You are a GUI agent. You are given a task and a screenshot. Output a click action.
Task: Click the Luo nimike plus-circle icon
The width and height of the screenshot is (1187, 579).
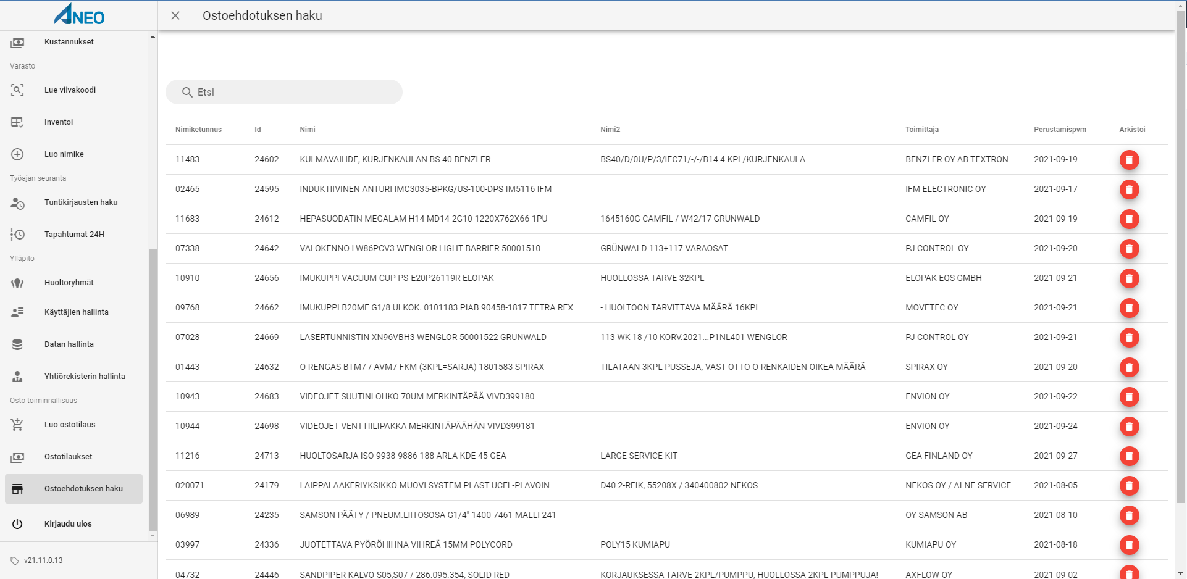click(x=17, y=154)
